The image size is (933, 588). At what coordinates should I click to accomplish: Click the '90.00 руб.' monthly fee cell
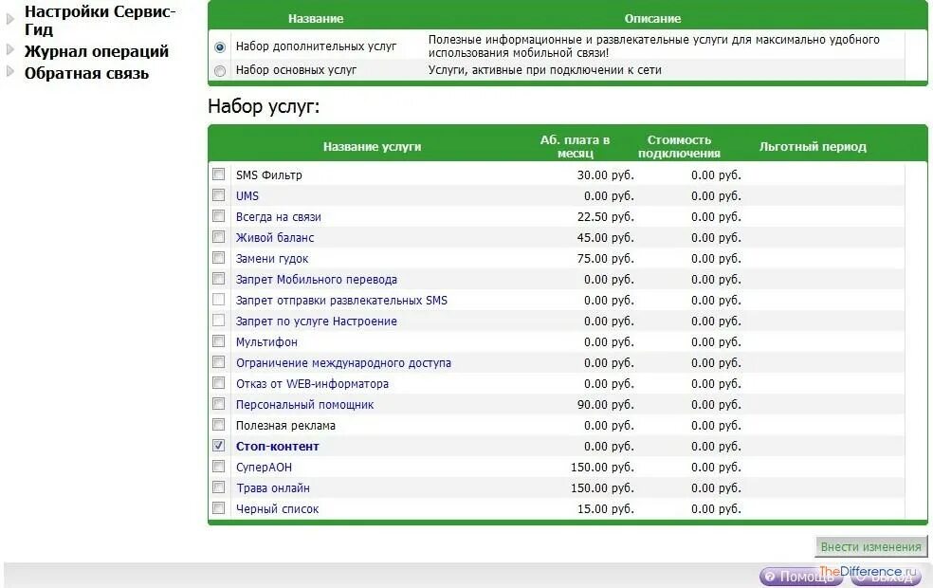pos(605,404)
